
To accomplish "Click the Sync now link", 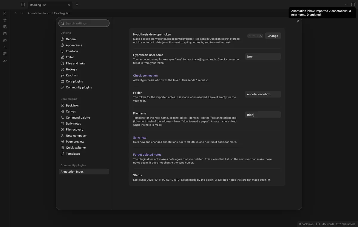I will click(140, 137).
